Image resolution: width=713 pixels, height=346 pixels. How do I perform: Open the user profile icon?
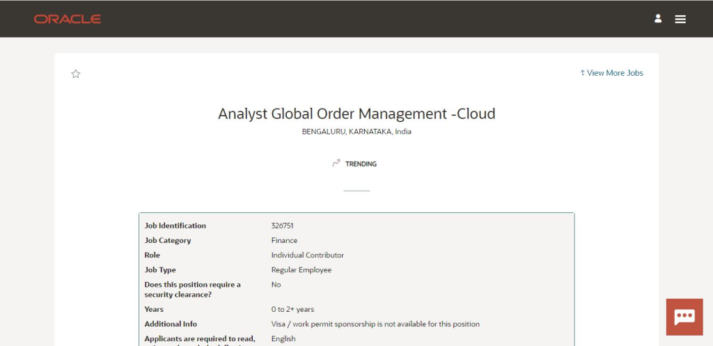click(657, 18)
